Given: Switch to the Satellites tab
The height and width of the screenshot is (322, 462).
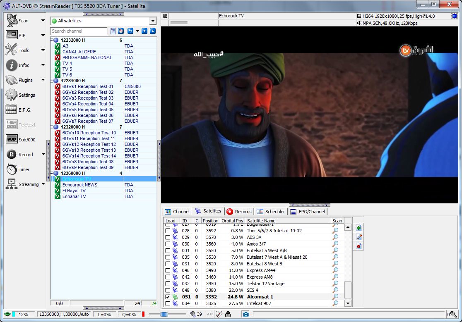Looking at the screenshot, I should click(x=208, y=211).
